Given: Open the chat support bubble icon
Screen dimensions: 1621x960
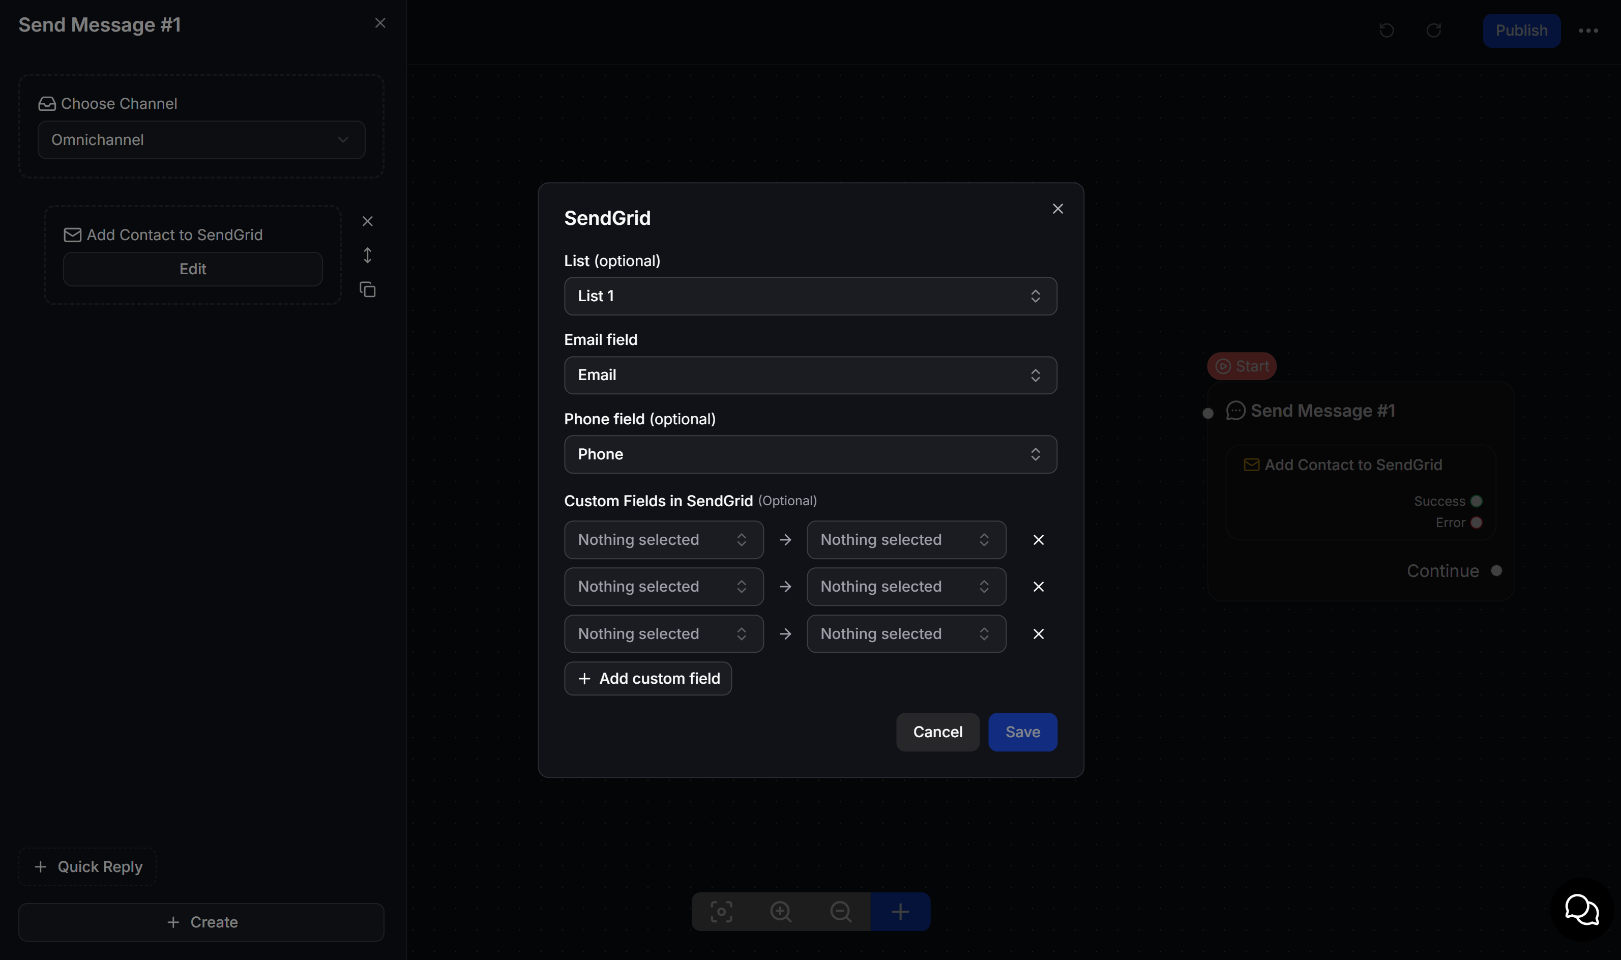Looking at the screenshot, I should coord(1581,910).
